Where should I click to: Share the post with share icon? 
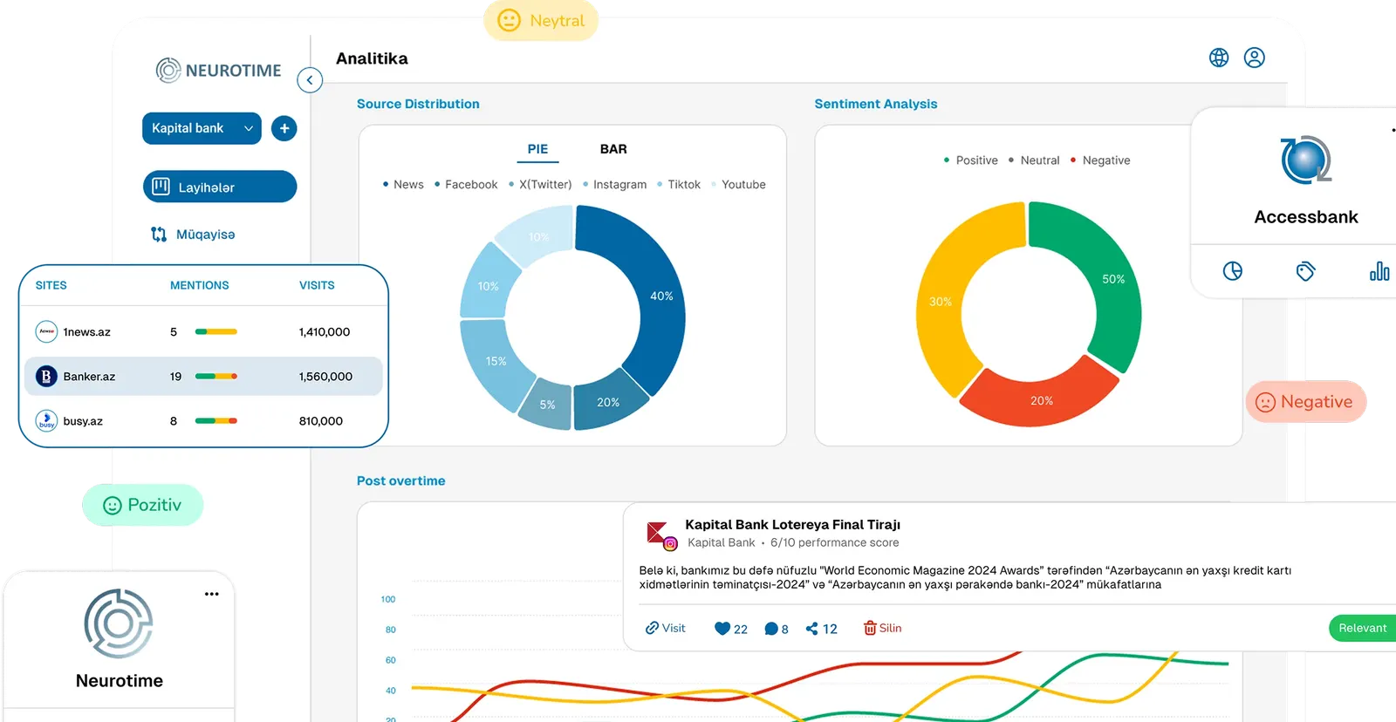[x=812, y=629]
